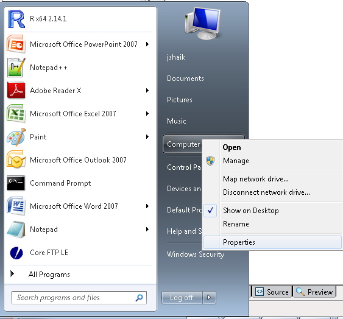Open Windows Security link
This screenshot has height=319, width=343.
[196, 254]
